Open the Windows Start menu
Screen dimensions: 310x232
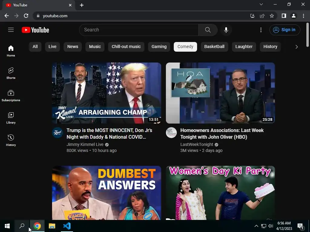(x=7, y=226)
